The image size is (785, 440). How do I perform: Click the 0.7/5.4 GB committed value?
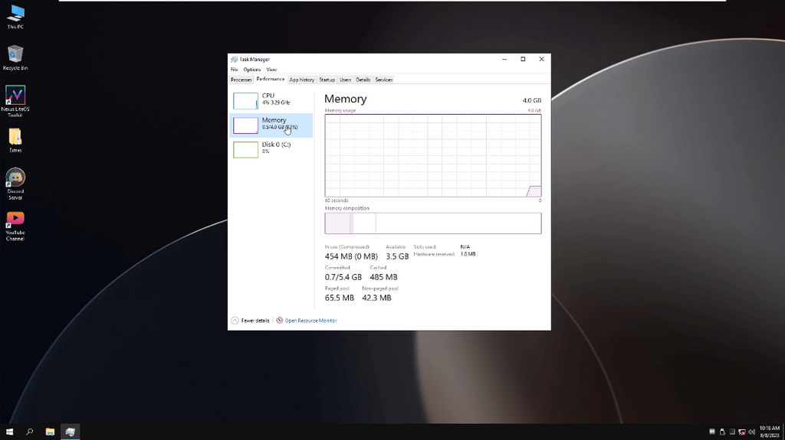(x=343, y=277)
